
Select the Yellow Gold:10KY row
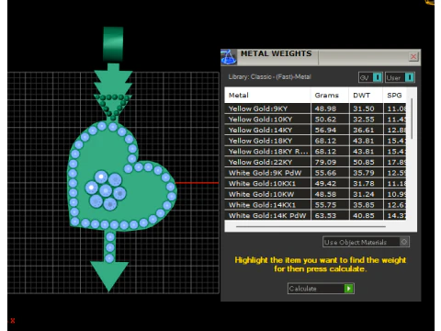[x=315, y=120]
